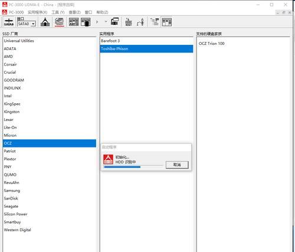Open the SATA0 interface dropdown

tap(33, 24)
